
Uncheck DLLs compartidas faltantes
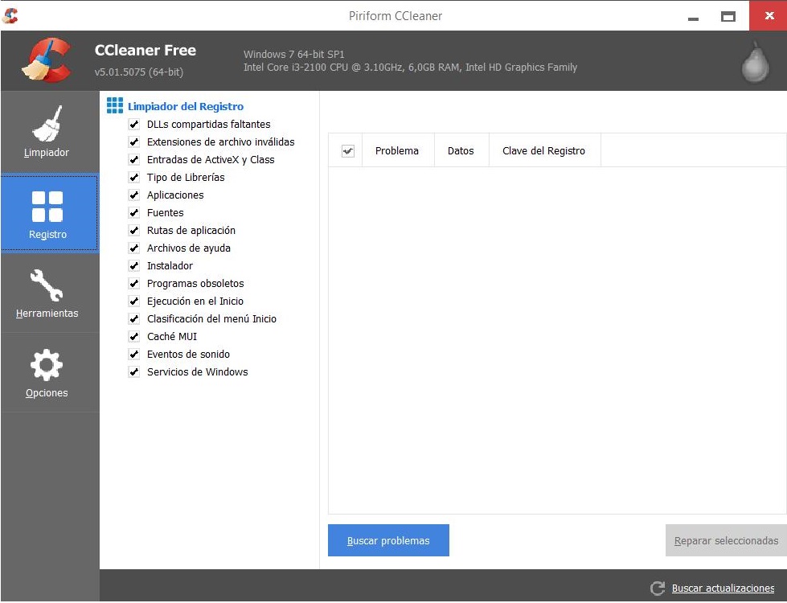(134, 124)
